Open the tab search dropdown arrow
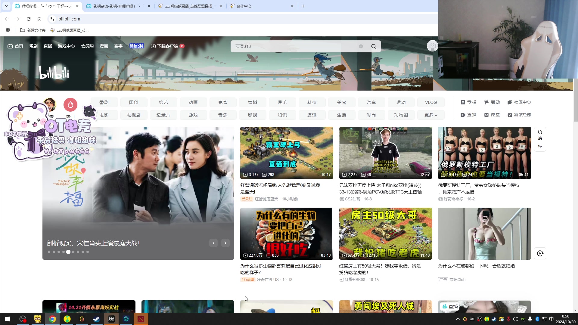The image size is (578, 325). (x=6, y=6)
